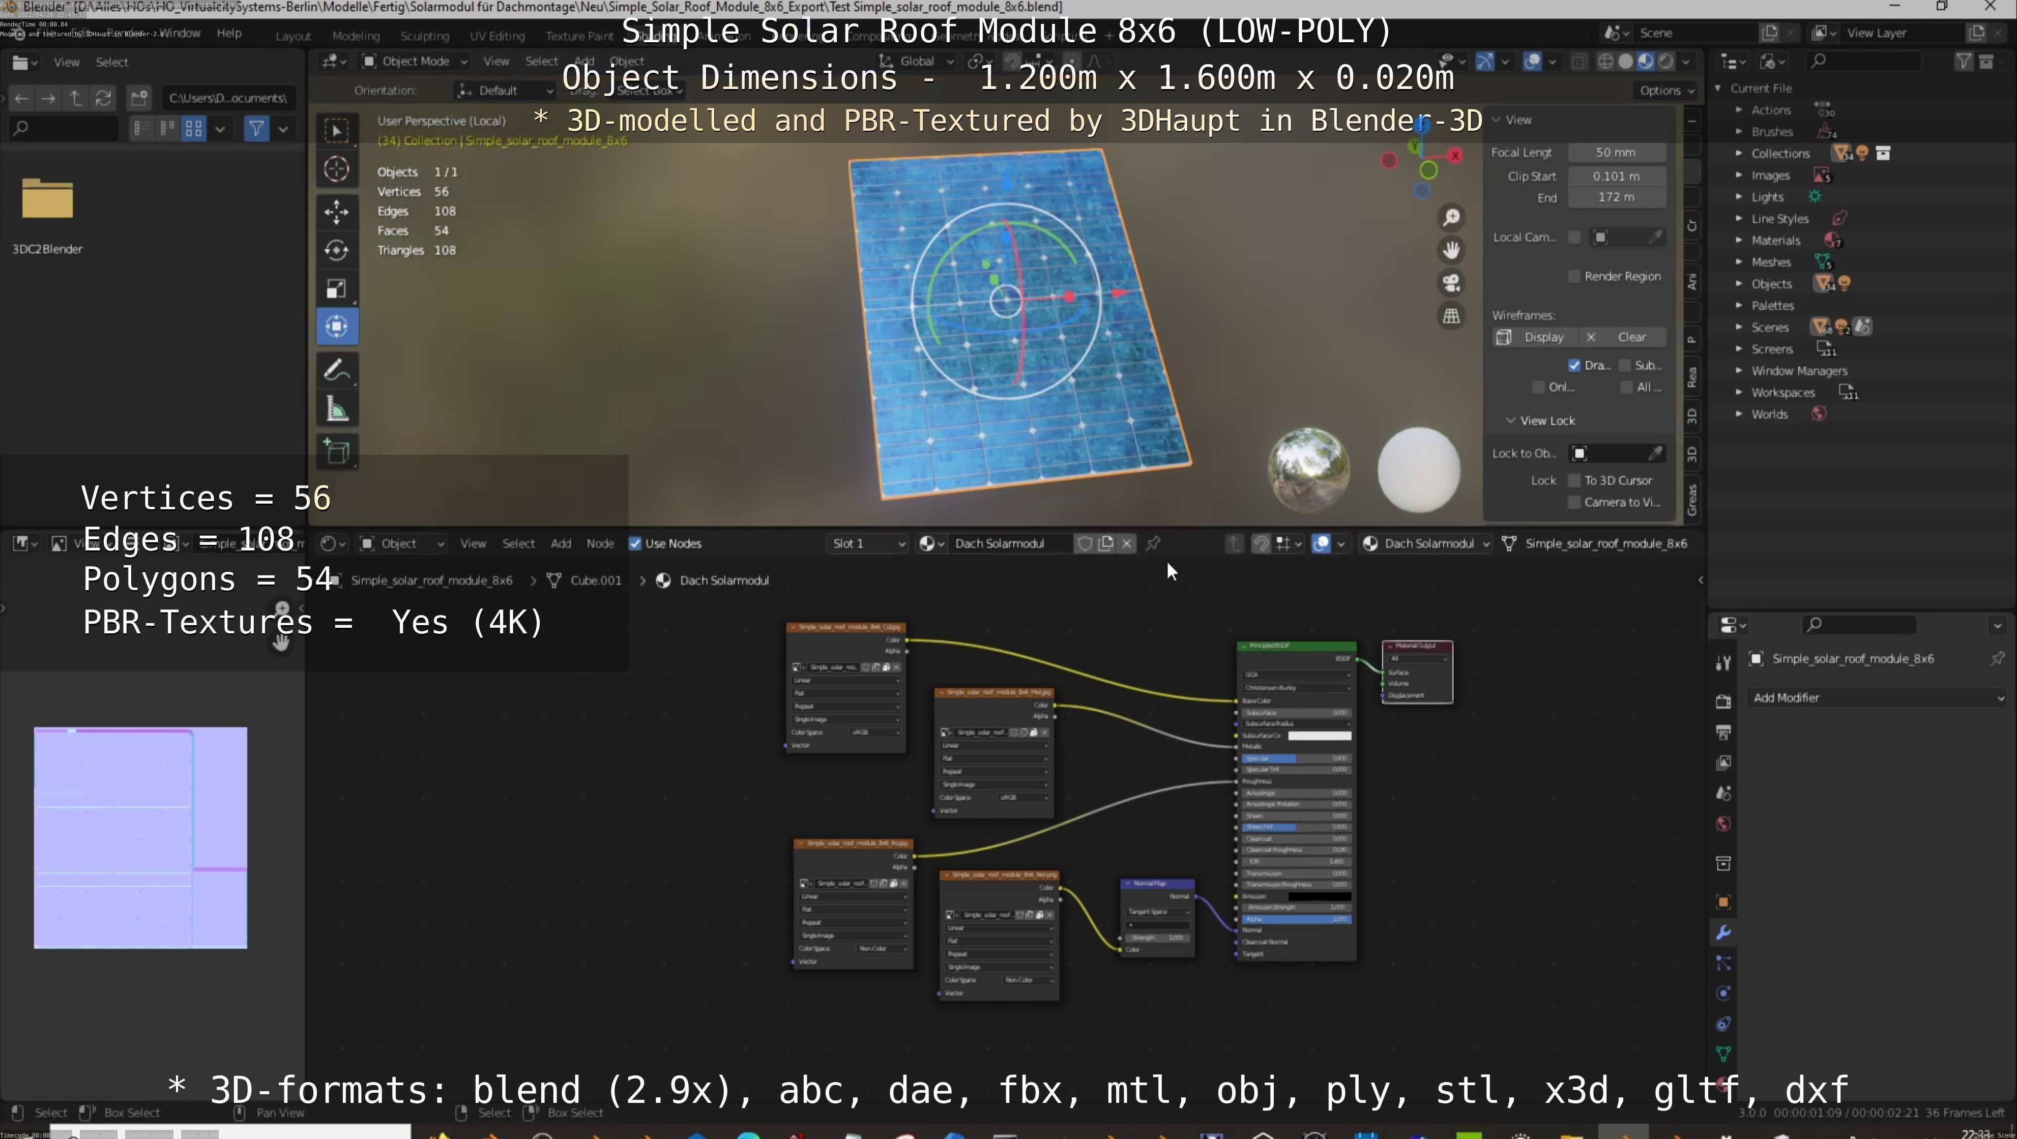Open the Modifier properties wrench tab
The image size is (2017, 1139).
pos(1722,932)
